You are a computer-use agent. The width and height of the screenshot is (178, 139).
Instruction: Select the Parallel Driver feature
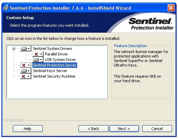point(56,54)
